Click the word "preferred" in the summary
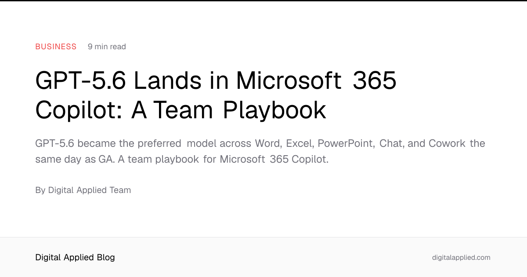The image size is (527, 277). coord(159,144)
